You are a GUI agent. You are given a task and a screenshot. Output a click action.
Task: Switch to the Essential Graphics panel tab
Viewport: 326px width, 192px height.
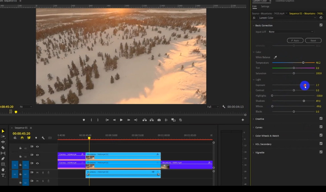pos(285,1)
